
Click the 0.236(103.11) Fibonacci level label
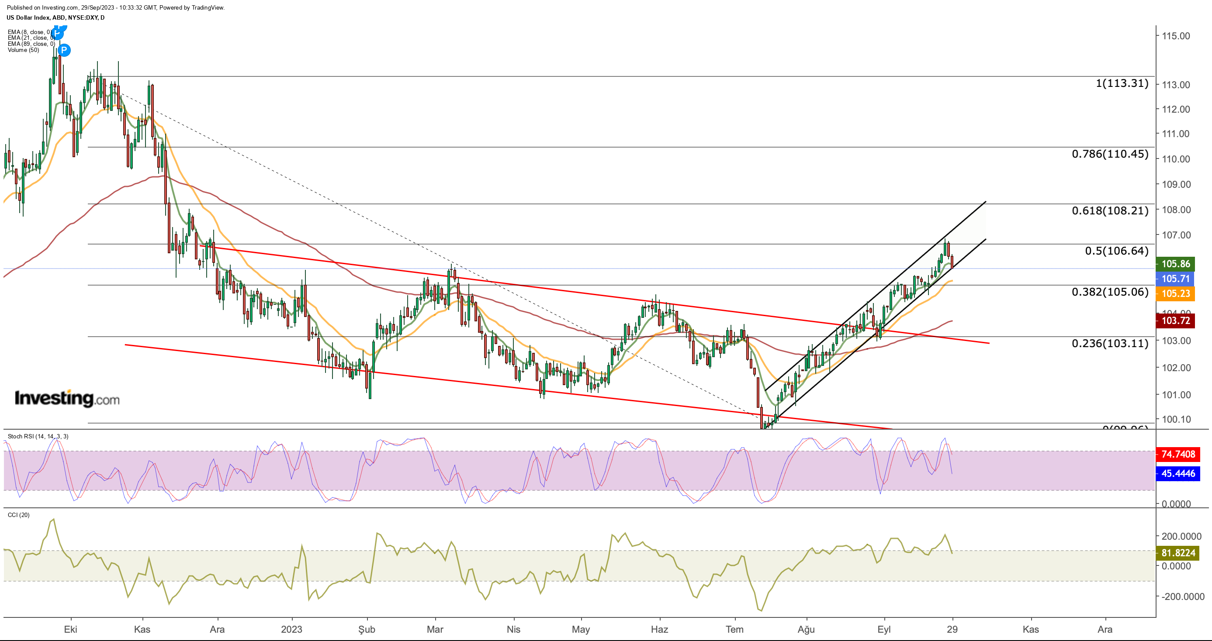1110,343
